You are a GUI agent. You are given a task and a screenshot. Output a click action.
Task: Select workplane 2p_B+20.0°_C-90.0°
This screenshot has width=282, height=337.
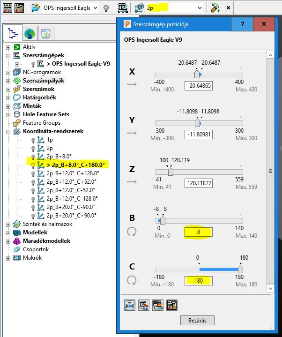coord(71,207)
